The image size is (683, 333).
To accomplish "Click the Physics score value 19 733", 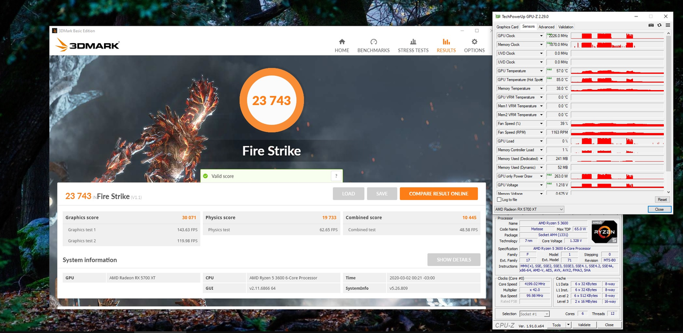I will click(329, 218).
